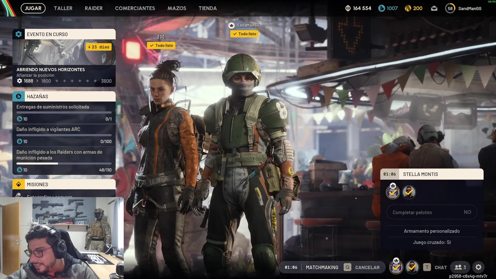Cancel matchmaking with CANCELAR
The width and height of the screenshot is (496, 279).
tap(367, 267)
